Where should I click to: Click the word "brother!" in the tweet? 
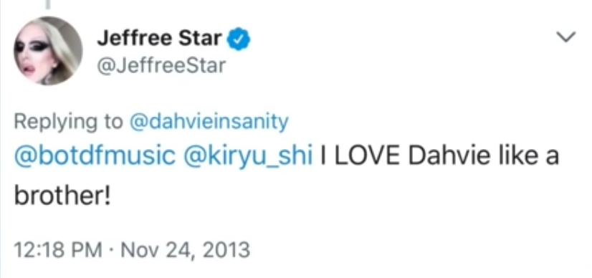pos(62,196)
